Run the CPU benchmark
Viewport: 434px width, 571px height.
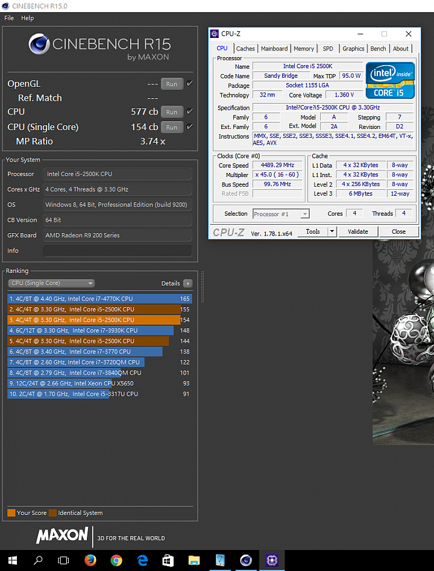click(x=172, y=112)
